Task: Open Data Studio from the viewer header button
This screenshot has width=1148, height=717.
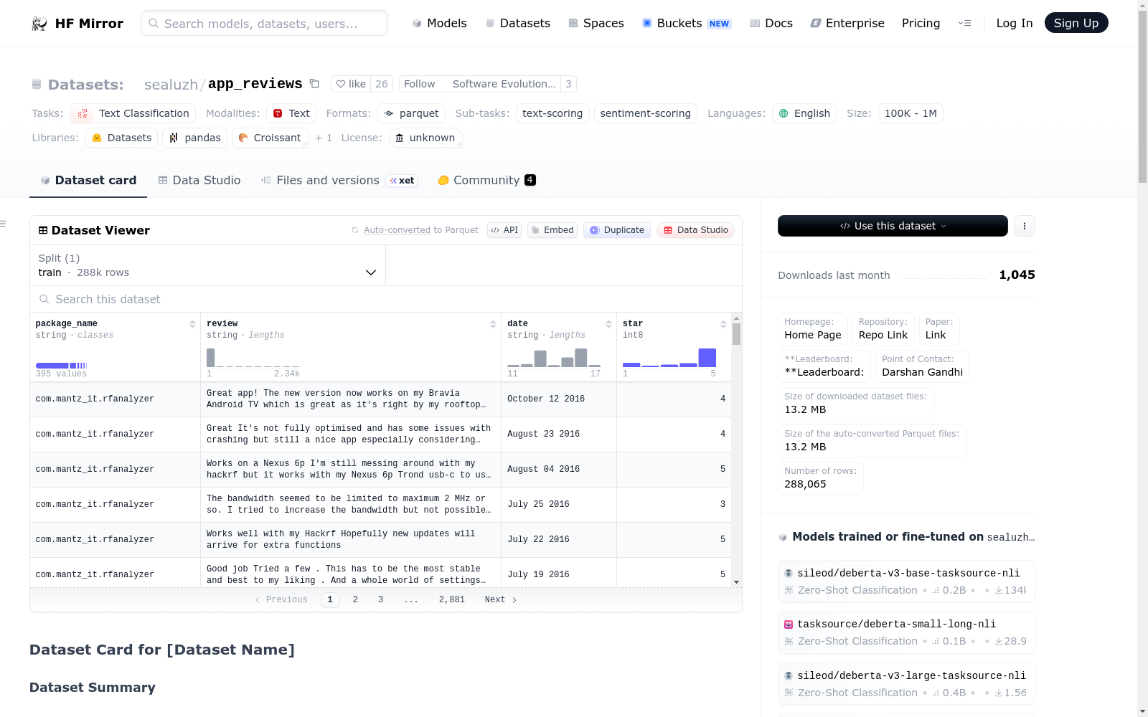Action: point(695,230)
